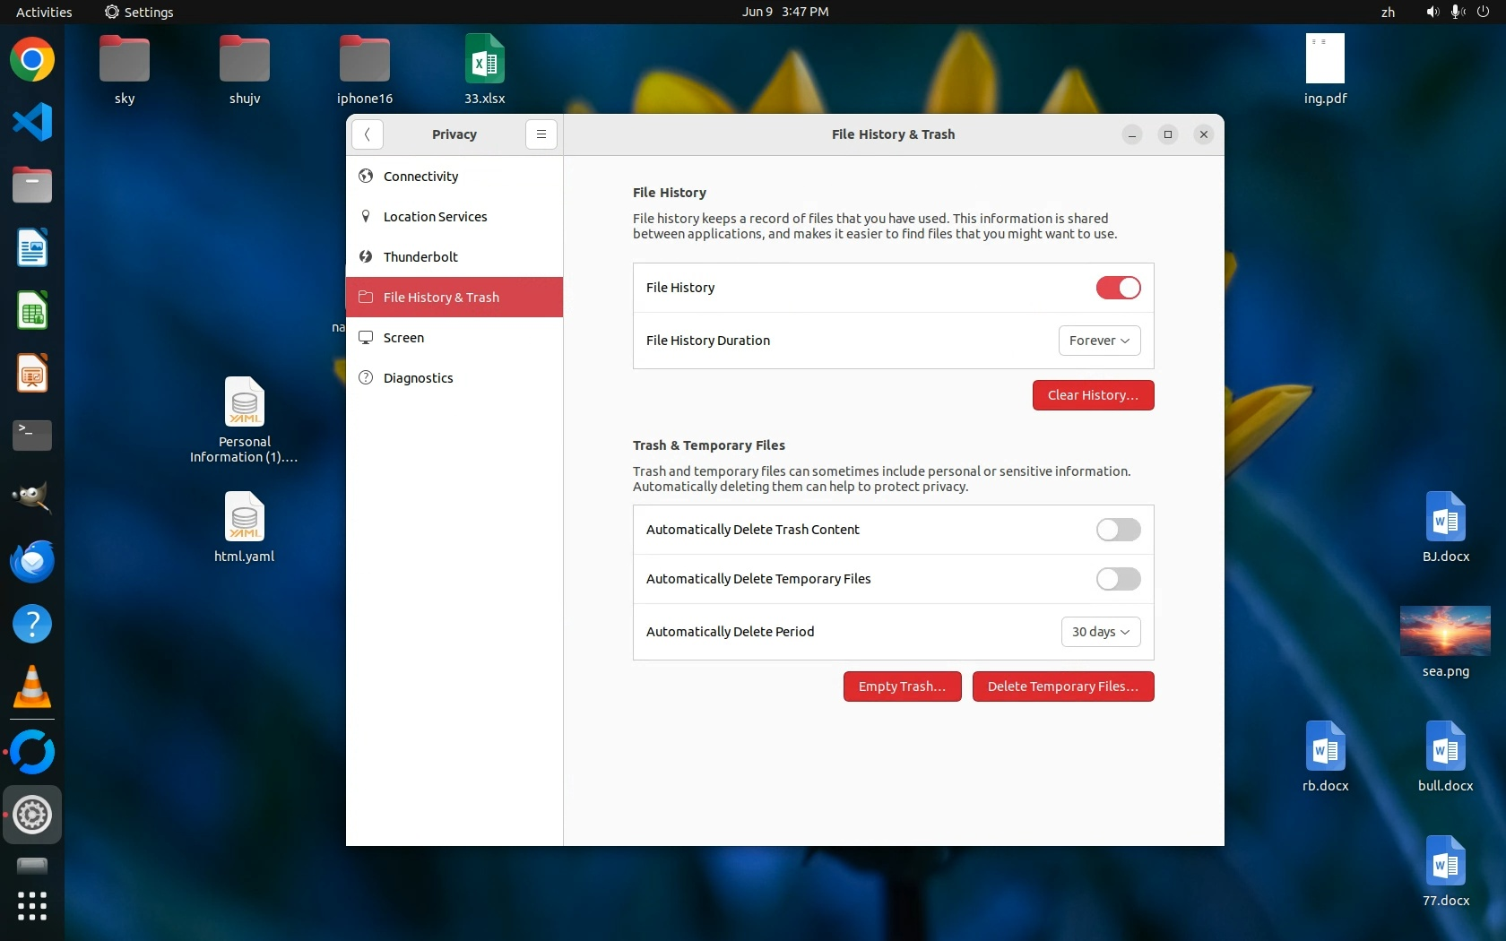The height and width of the screenshot is (941, 1506).
Task: Open Terminal from the dock
Action: tap(32, 436)
